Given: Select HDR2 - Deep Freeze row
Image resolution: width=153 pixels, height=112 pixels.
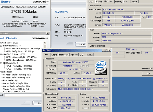Looking at the screenshot, I should [21, 60].
